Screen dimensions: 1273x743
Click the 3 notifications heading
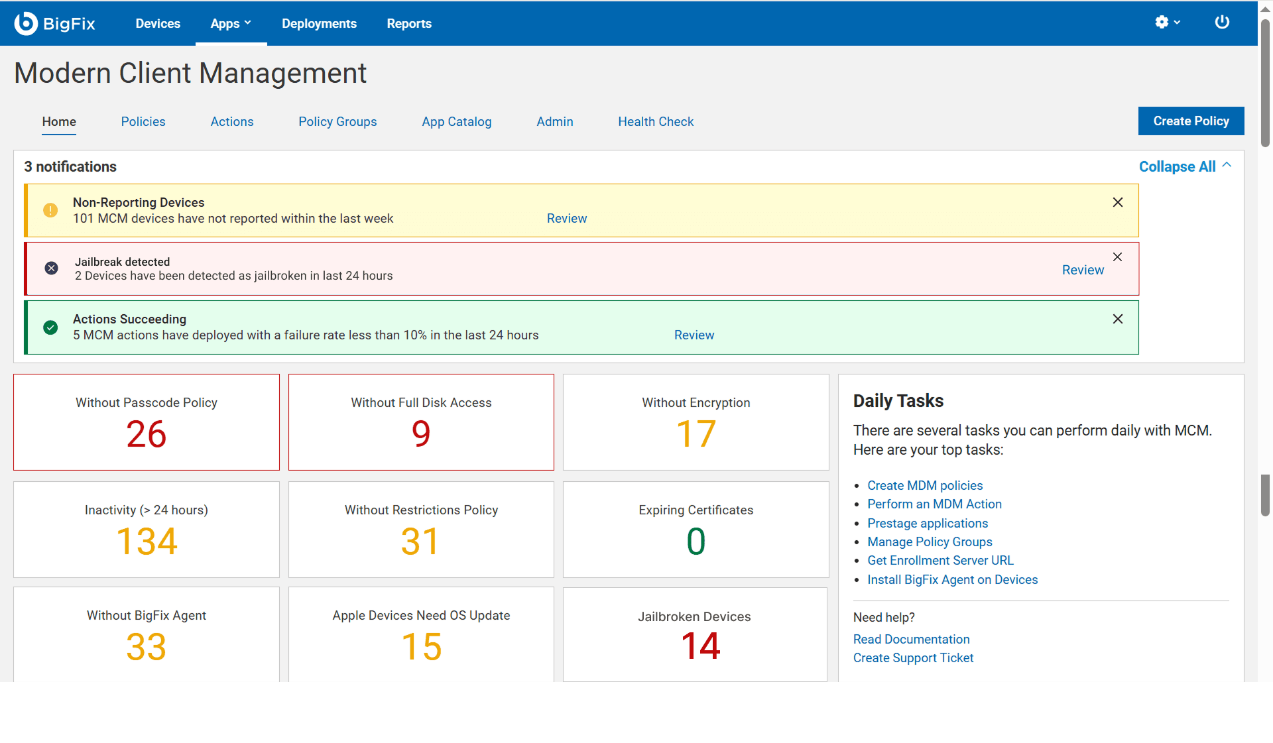pyautogui.click(x=70, y=167)
